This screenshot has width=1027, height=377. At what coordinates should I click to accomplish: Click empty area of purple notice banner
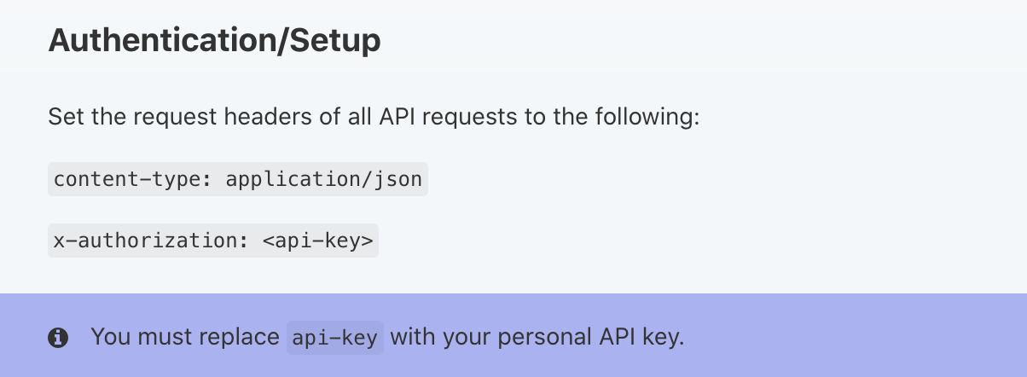[853, 337]
